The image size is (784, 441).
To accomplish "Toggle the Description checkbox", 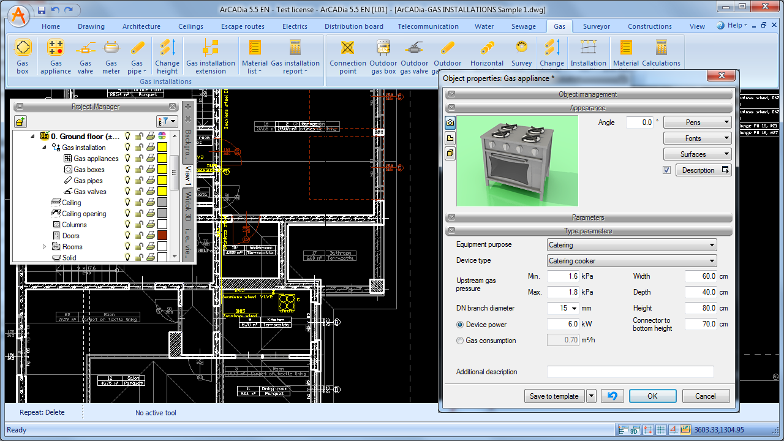I will pyautogui.click(x=666, y=170).
